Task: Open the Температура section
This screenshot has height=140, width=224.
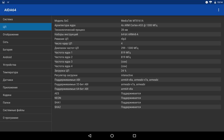Action: (26, 72)
